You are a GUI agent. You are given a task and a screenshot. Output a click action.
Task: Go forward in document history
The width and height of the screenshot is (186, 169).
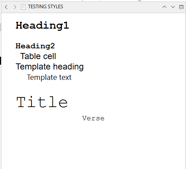point(15,7)
